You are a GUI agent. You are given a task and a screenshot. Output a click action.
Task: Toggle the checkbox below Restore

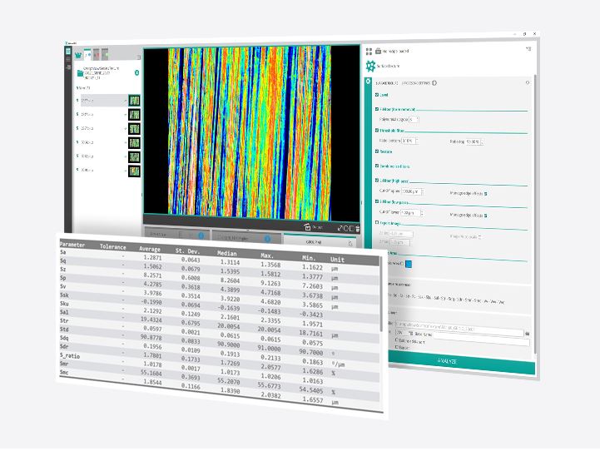(377, 166)
